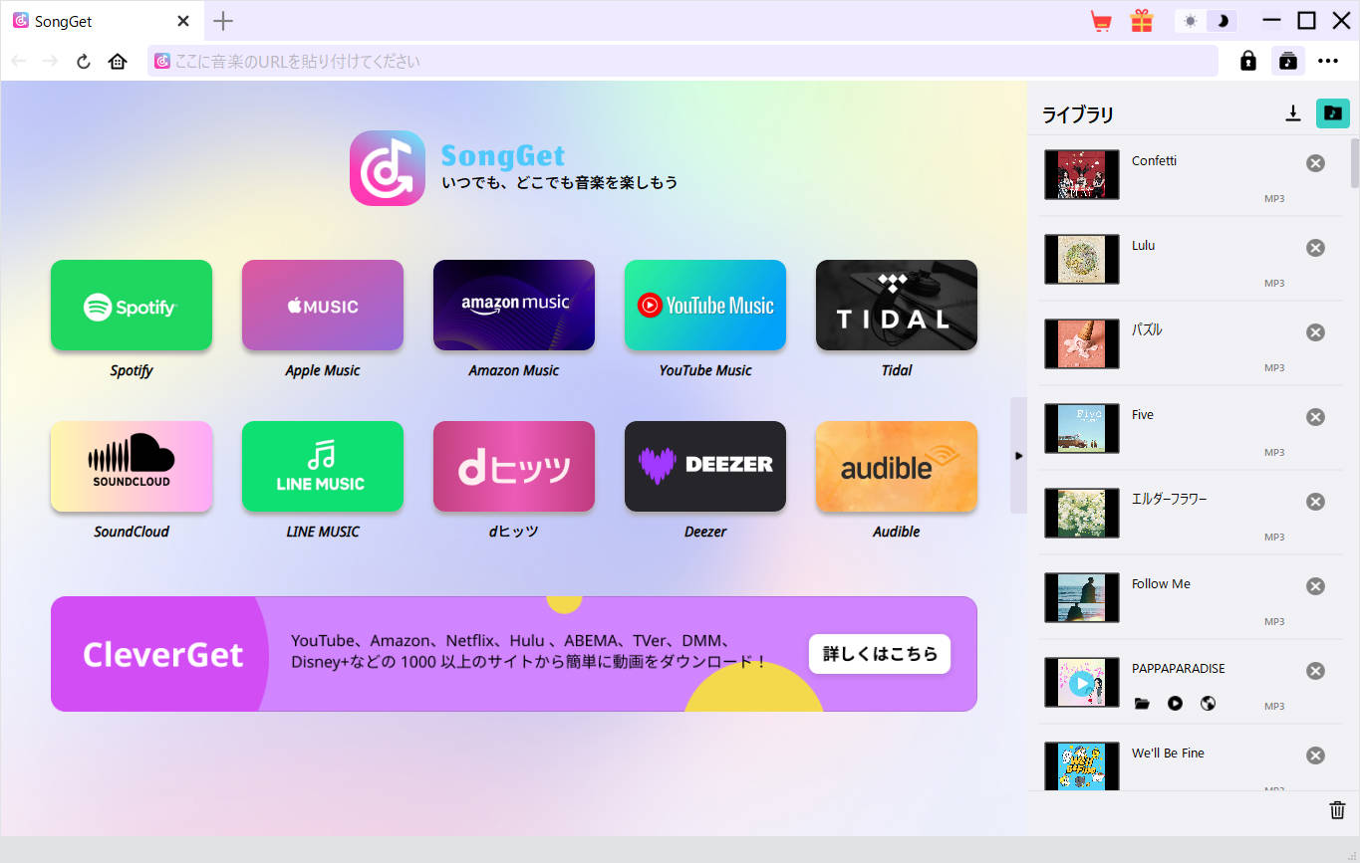
Task: Click the Follow Me track title
Action: point(1161,583)
